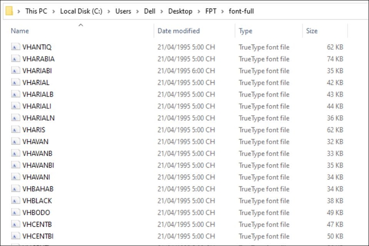Select the VHARIALB file name
Image resolution: width=369 pixels, height=246 pixels.
(x=38, y=95)
